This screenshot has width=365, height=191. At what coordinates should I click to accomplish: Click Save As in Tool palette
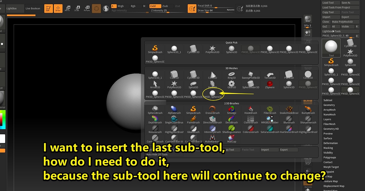350,3
